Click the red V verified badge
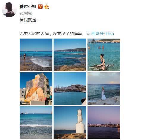Viewport: 153px width, 140px height. [40, 7]
